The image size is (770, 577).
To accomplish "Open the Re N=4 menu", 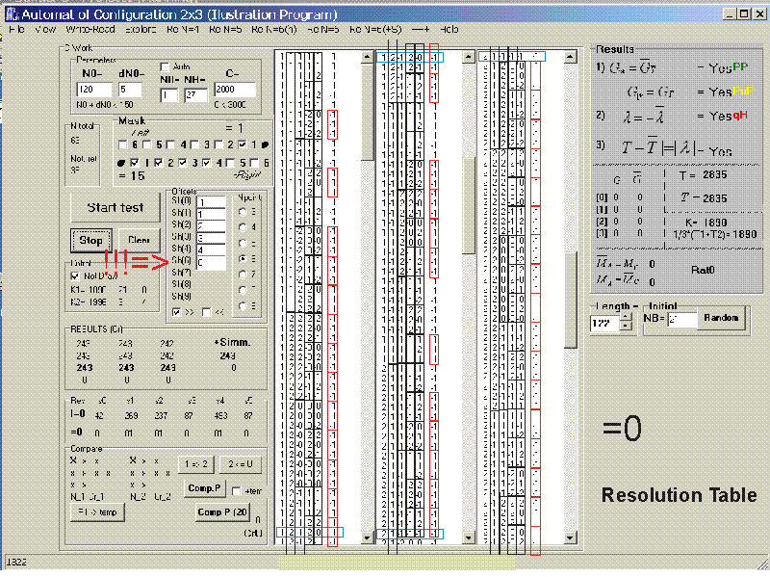I will (183, 30).
